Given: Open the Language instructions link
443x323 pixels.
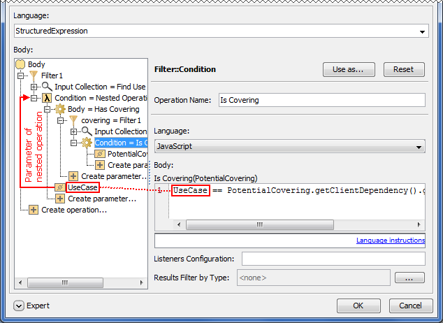Looking at the screenshot, I should (x=391, y=241).
